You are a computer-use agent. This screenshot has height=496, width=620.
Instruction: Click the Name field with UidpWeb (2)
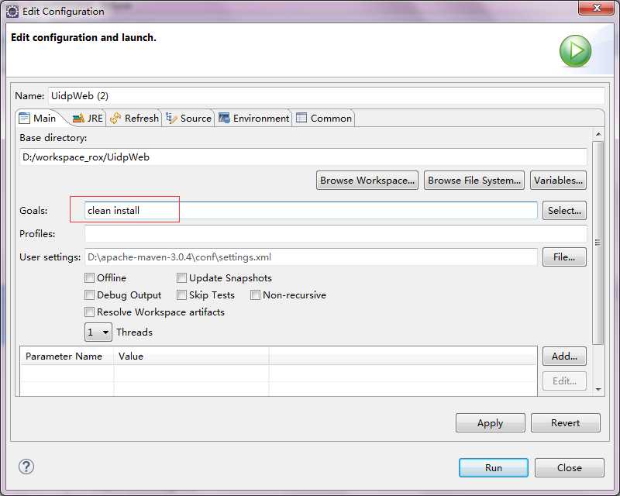click(x=326, y=96)
